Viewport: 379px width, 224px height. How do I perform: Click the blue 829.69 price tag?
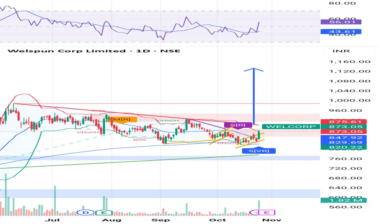[x=344, y=143]
